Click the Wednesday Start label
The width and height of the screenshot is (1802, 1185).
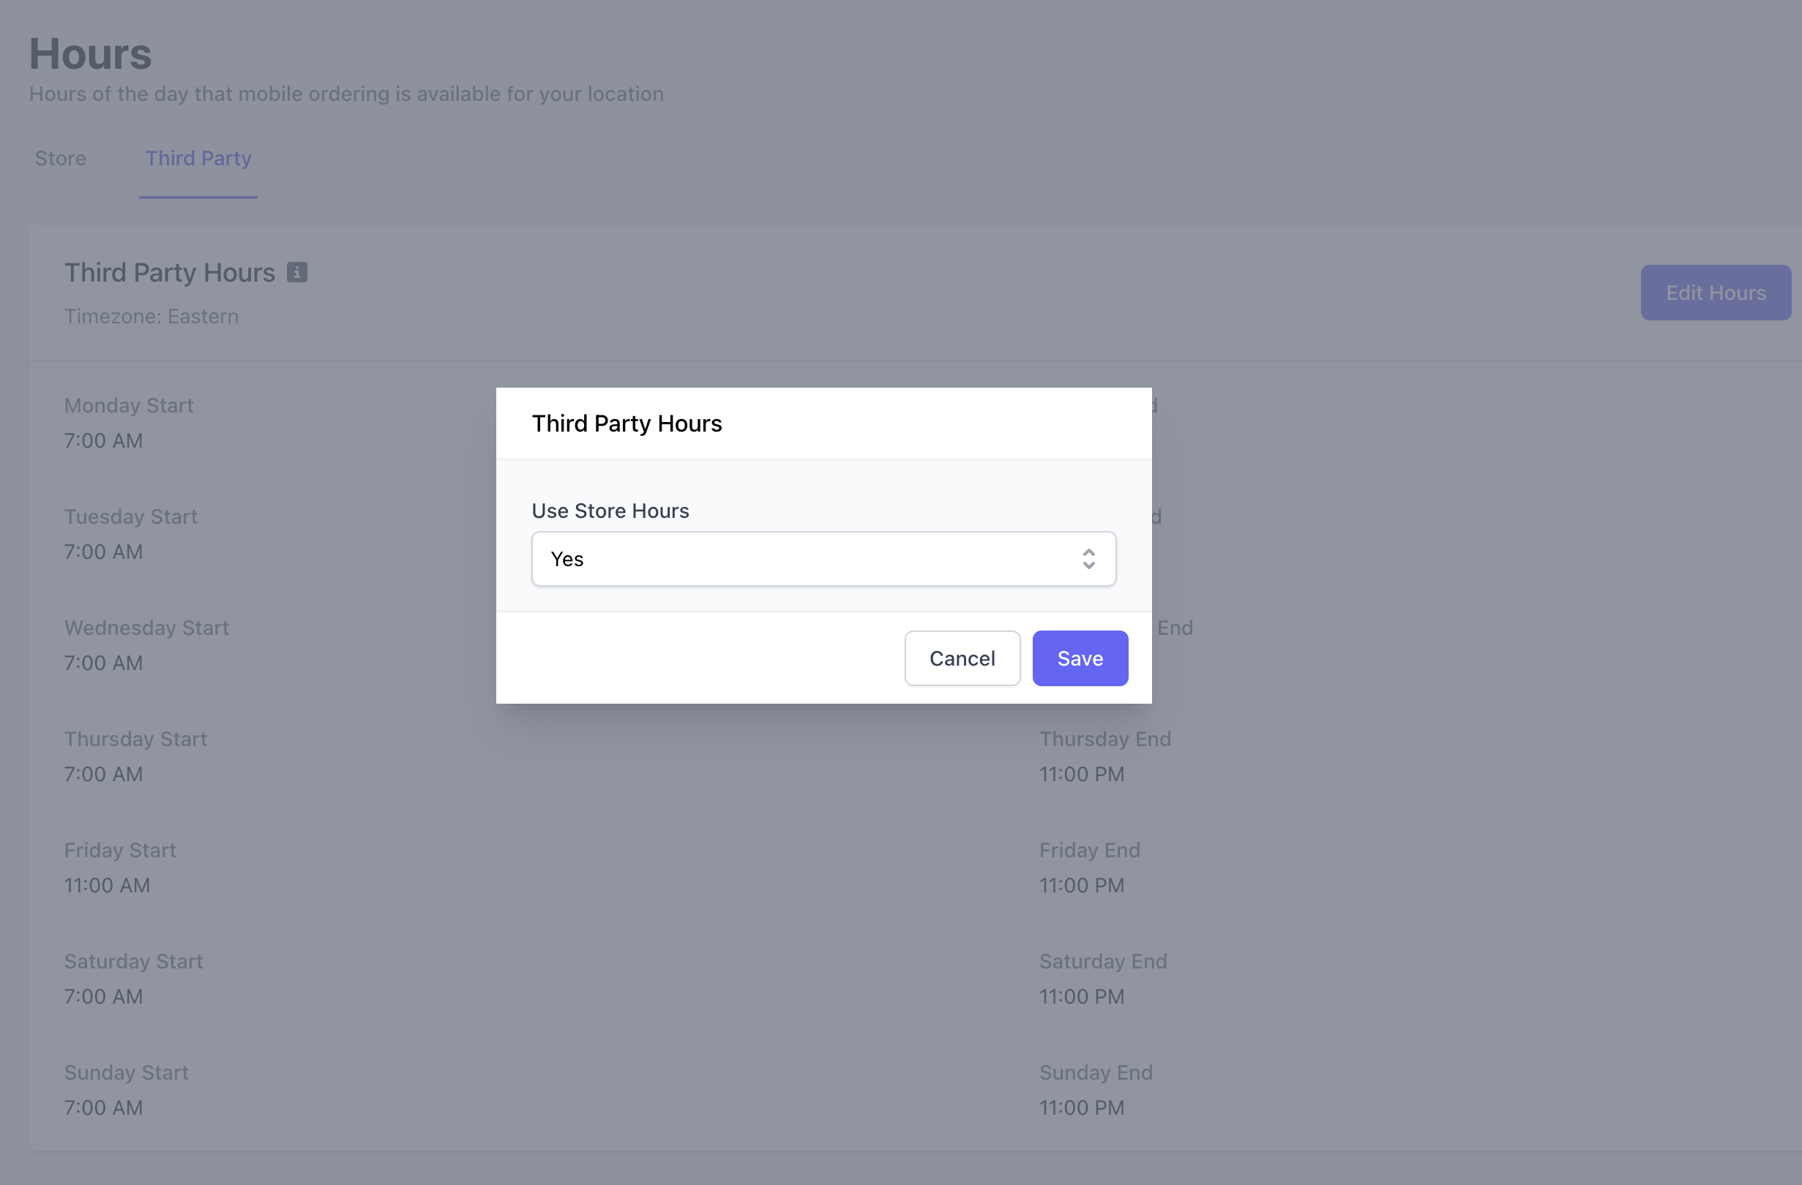[x=147, y=628]
